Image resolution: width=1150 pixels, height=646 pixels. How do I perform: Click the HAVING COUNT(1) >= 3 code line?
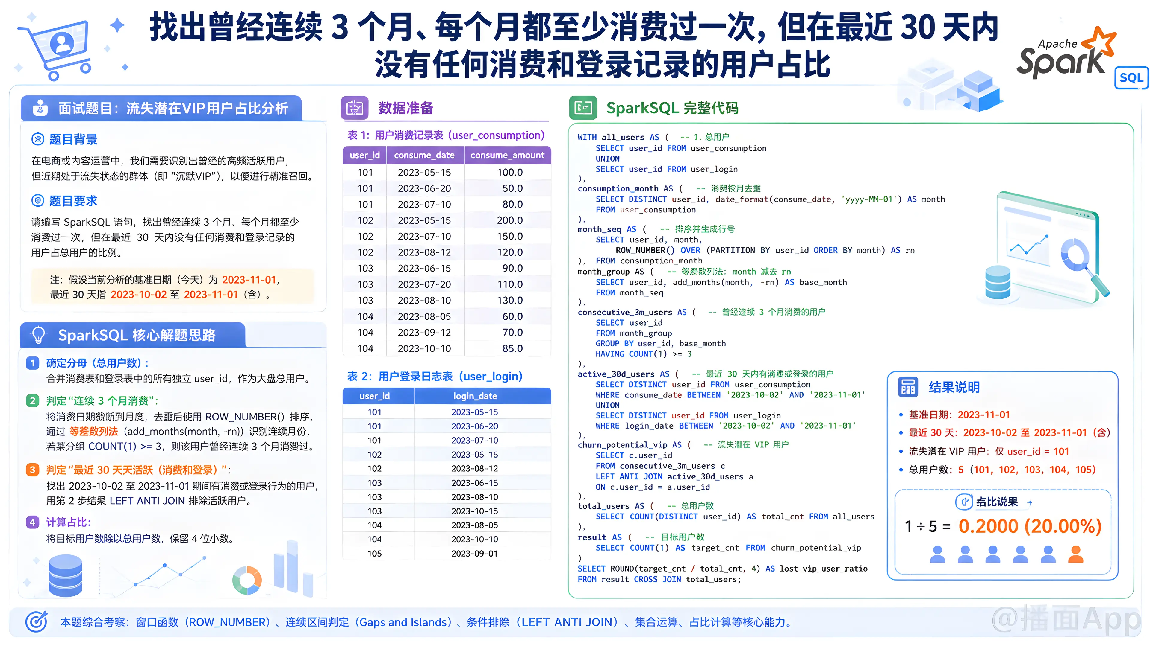point(644,354)
